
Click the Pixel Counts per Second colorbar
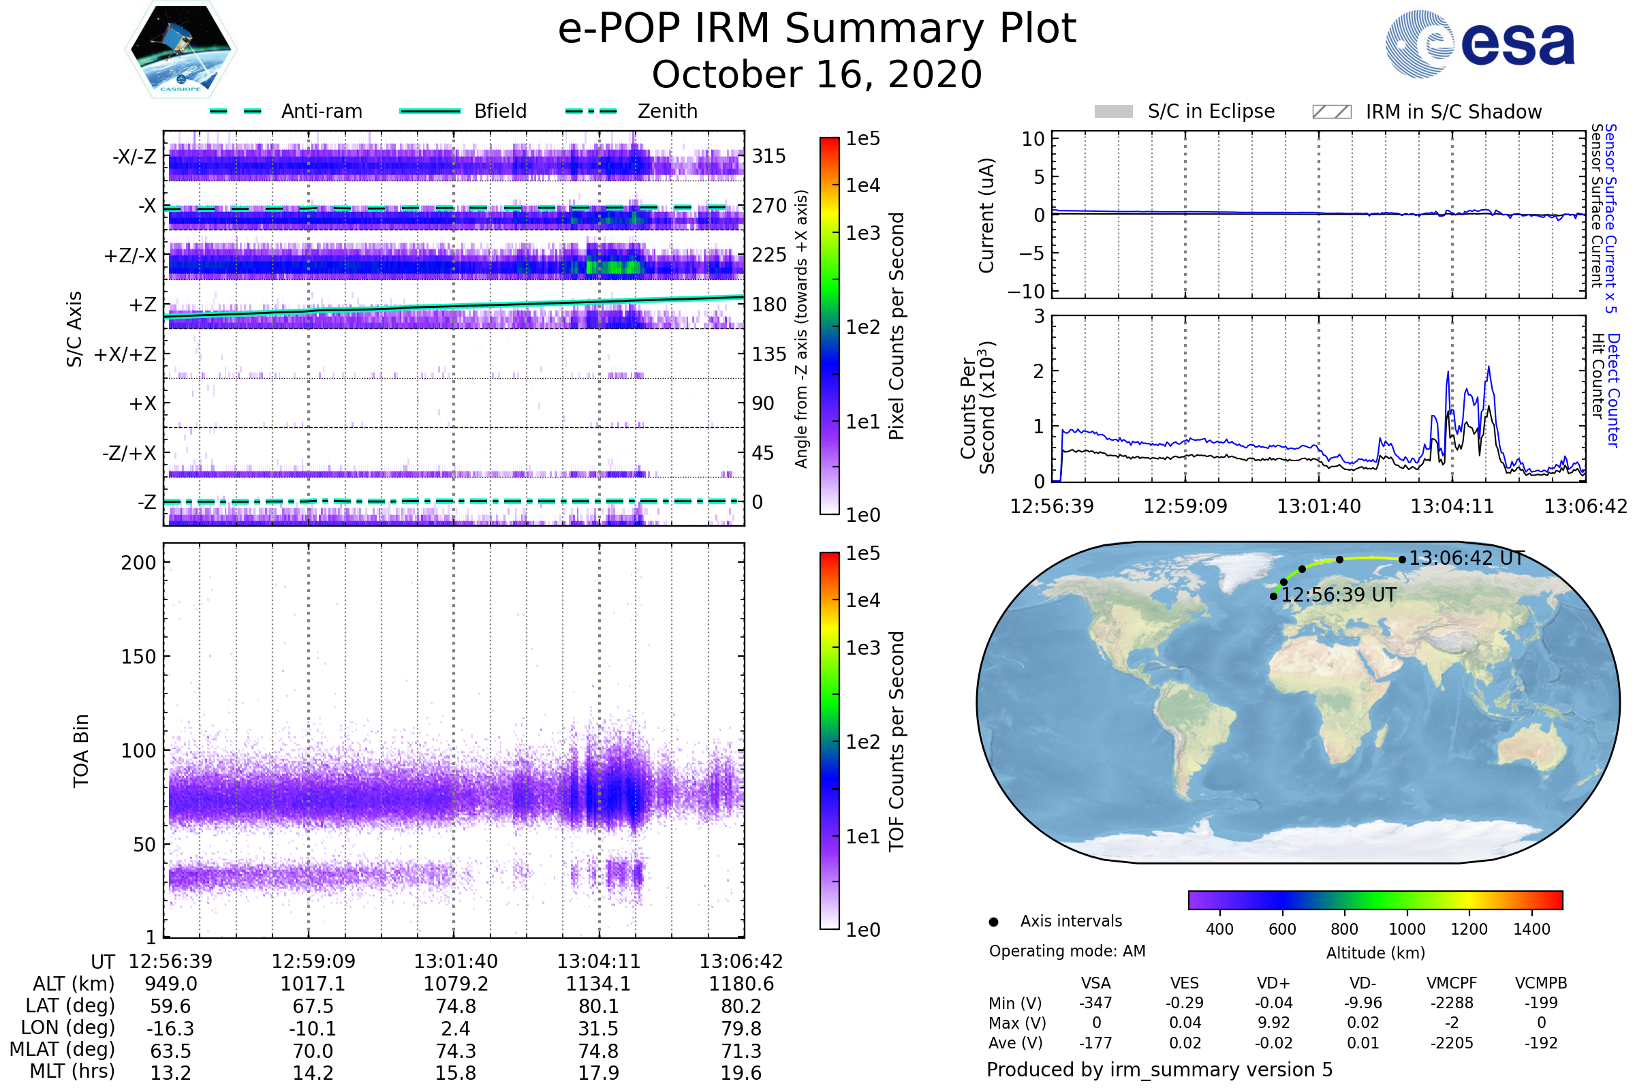829,326
